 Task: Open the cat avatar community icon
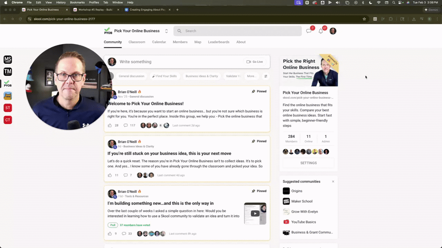tap(8, 96)
